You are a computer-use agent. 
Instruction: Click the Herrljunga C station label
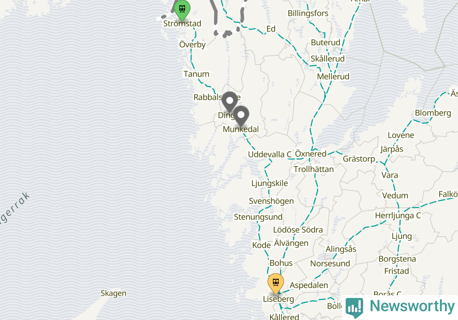398,216
